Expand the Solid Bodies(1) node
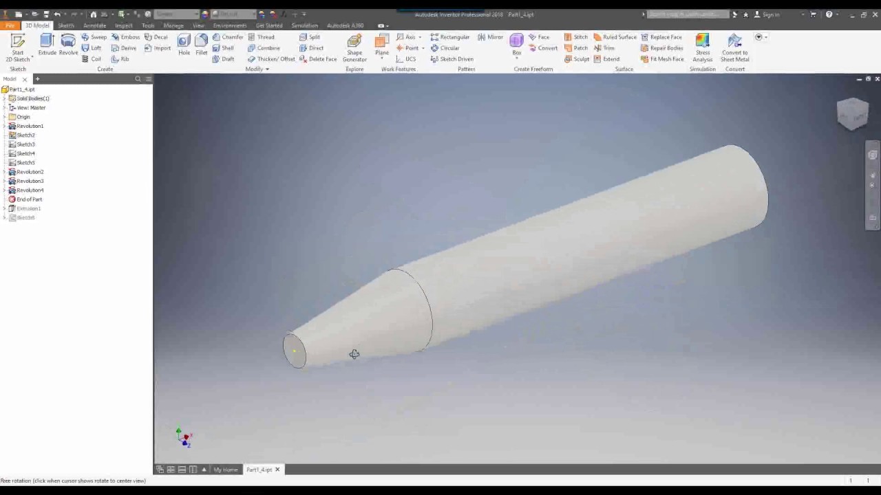 click(x=4, y=98)
